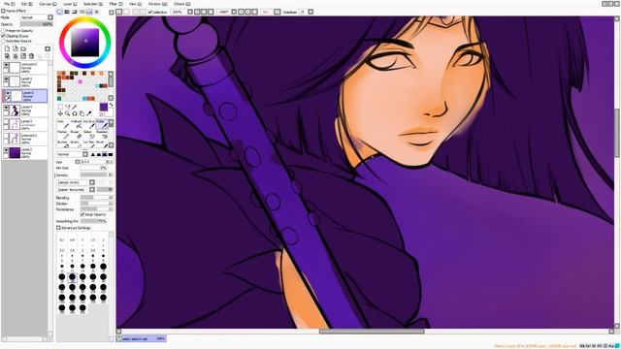The image size is (621, 349).
Task: Click the canvas horizontal scrollbar
Action: (372, 332)
